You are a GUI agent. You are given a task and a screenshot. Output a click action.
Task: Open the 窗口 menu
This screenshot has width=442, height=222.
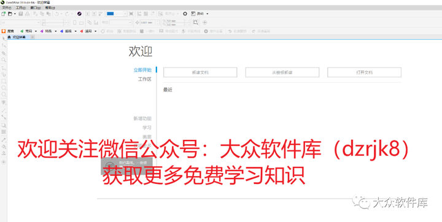pos(36,8)
